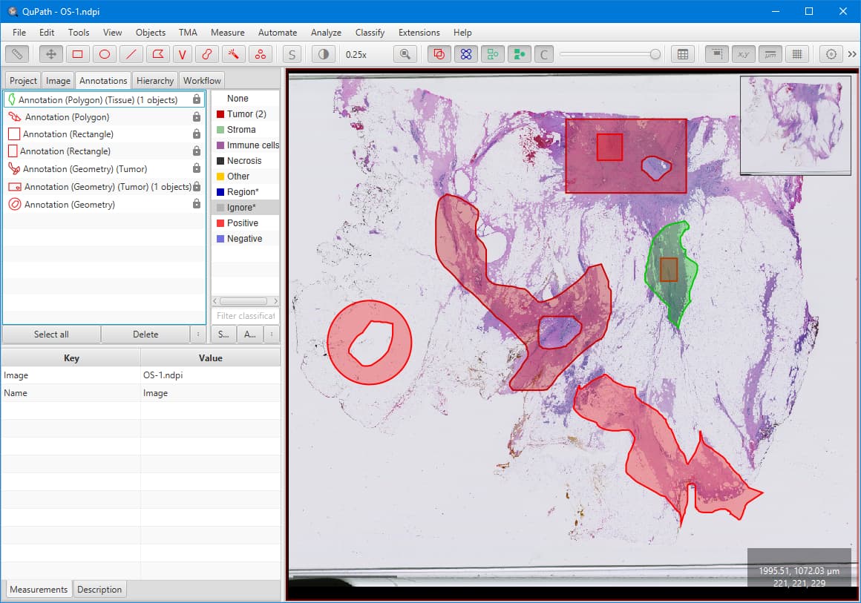Image resolution: width=861 pixels, height=603 pixels.
Task: Open the annotation list options menu
Action: point(198,334)
